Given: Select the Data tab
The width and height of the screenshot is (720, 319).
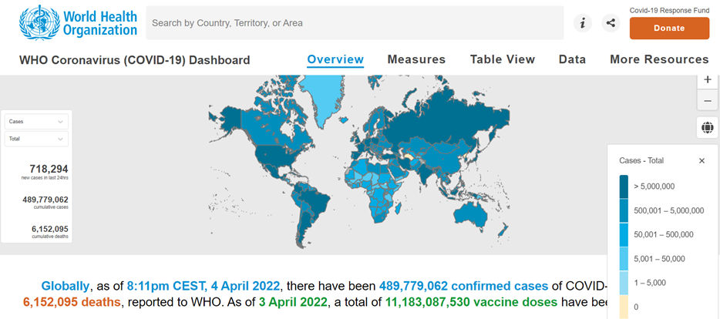Looking at the screenshot, I should click(x=572, y=59).
